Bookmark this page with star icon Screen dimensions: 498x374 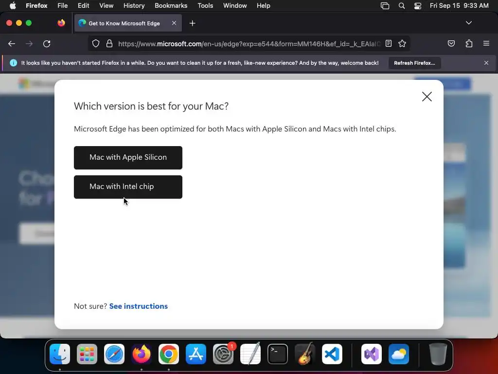pos(402,43)
